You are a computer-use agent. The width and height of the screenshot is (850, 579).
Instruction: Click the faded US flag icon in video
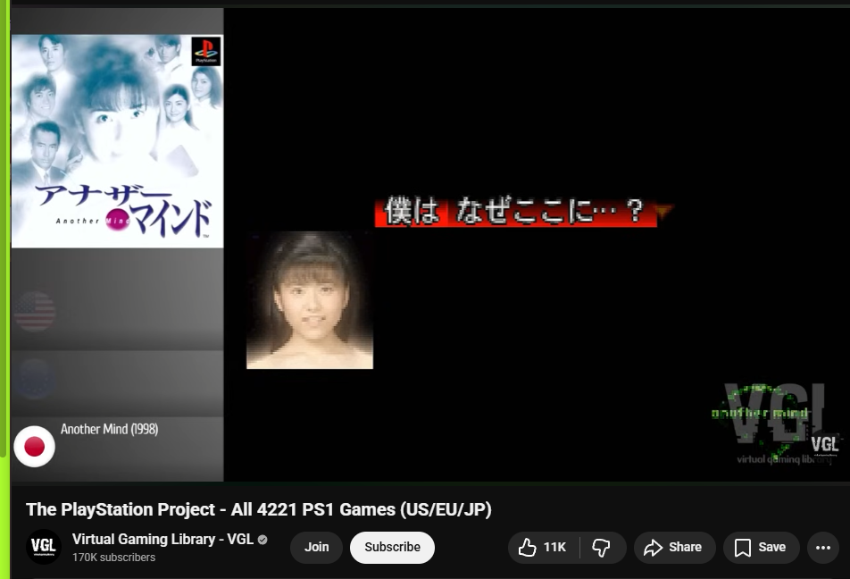click(35, 312)
